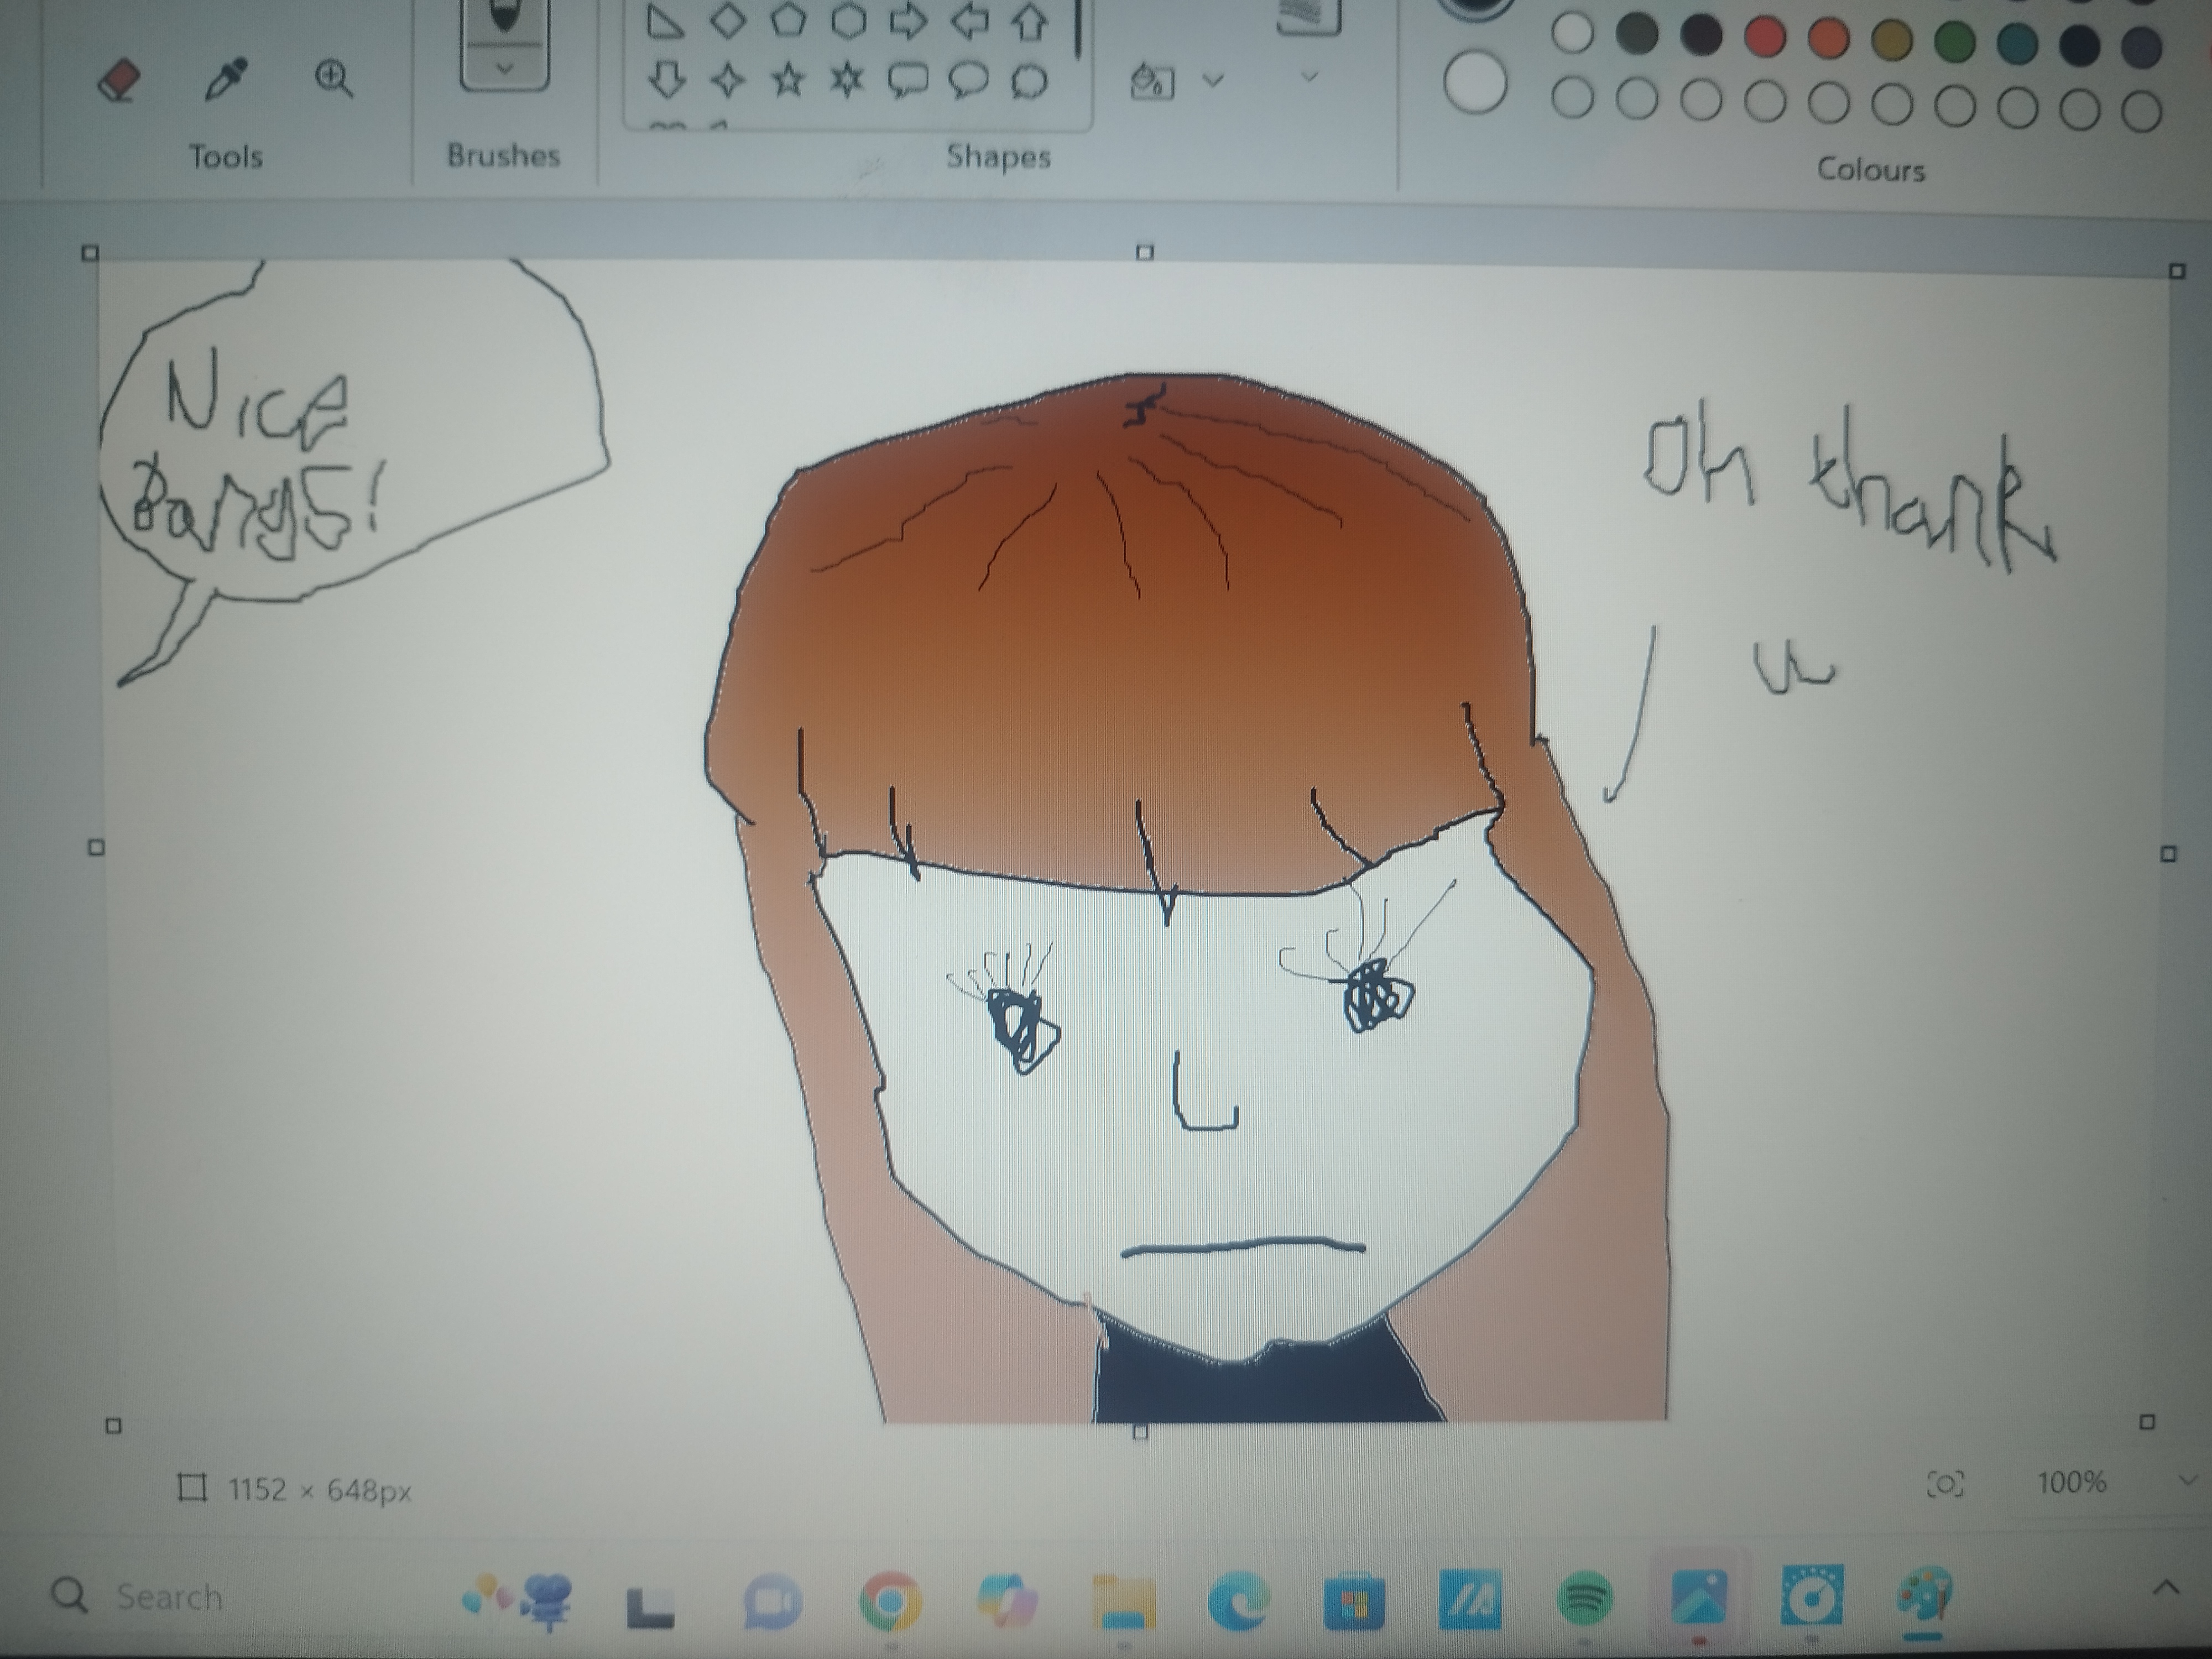Click the Tools group label
The image size is (2212, 1659).
point(226,157)
